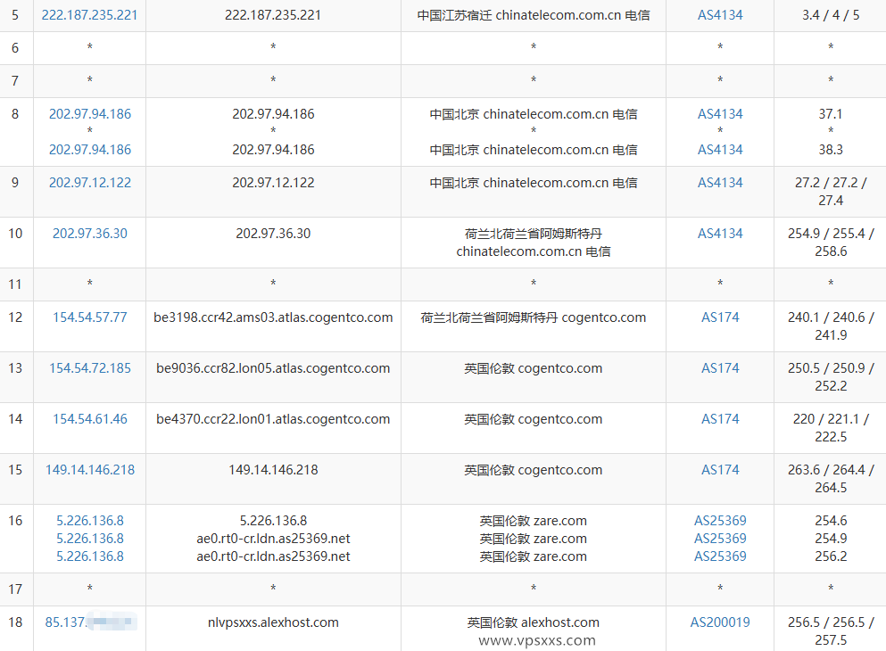Click AS174 link in hop 15 row
The image size is (886, 651).
[x=720, y=470]
